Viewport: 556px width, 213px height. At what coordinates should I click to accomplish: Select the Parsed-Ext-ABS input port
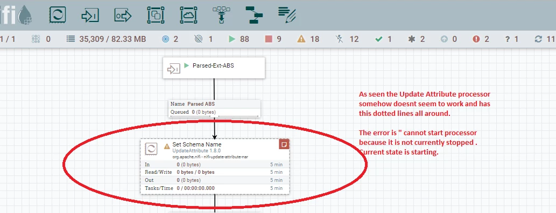click(x=214, y=68)
